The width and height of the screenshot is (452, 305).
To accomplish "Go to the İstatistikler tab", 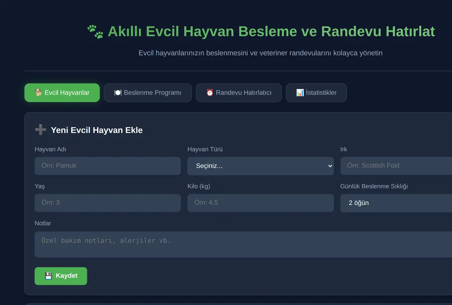I will tap(316, 93).
